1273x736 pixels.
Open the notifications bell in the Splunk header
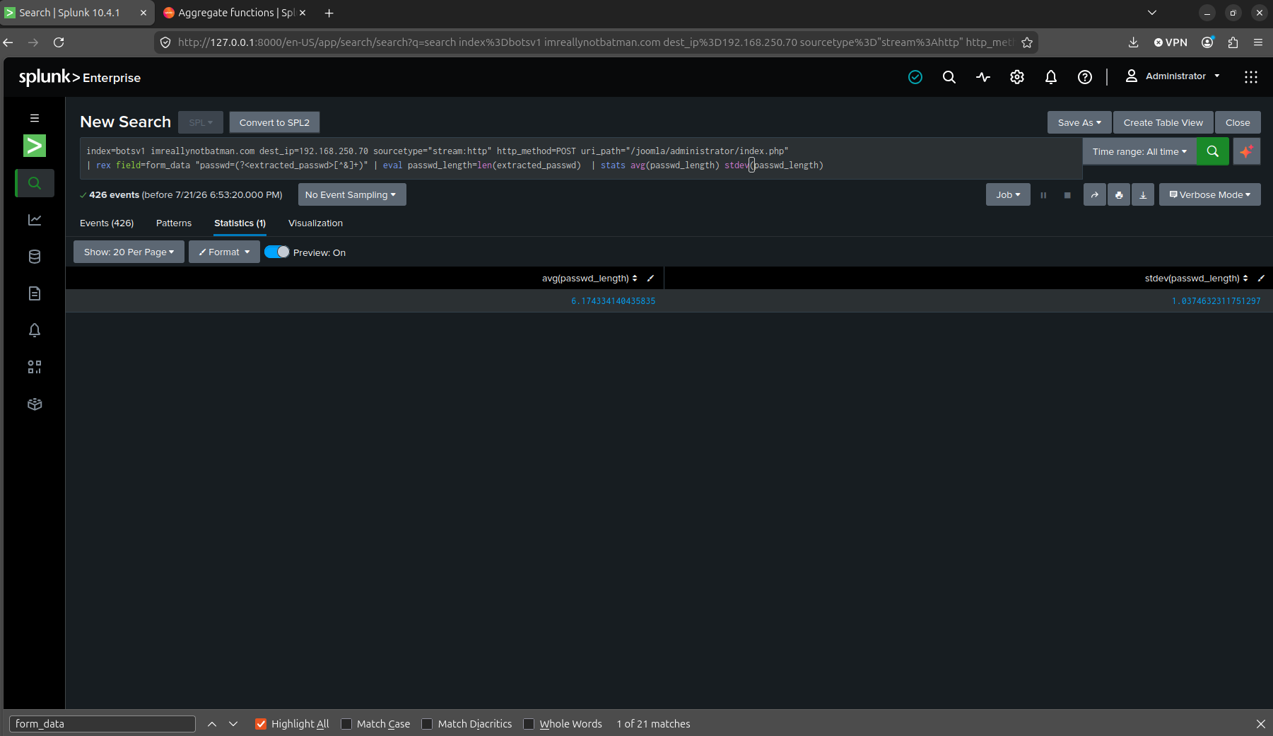[x=1051, y=77]
